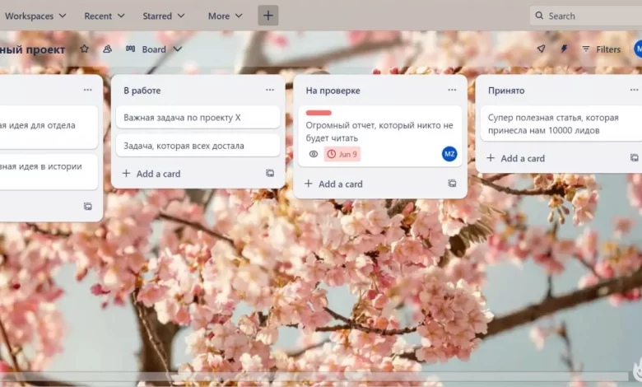642x387 pixels.
Task: Open the More menu in the top bar
Action: point(225,16)
